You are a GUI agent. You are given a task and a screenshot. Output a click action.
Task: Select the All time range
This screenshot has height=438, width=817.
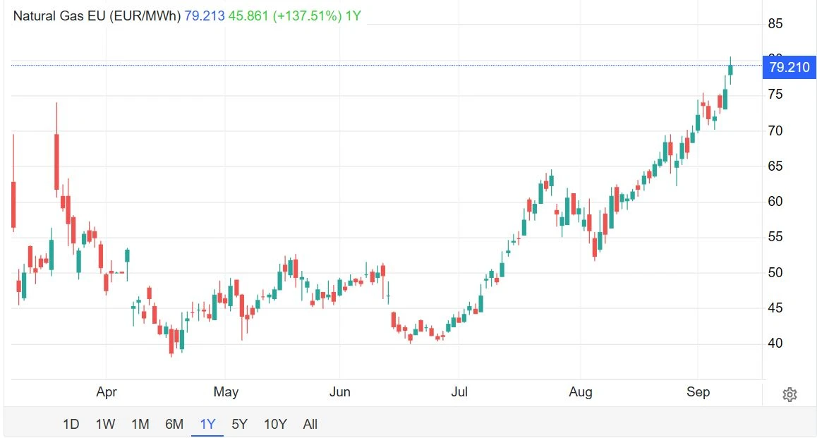click(x=310, y=425)
